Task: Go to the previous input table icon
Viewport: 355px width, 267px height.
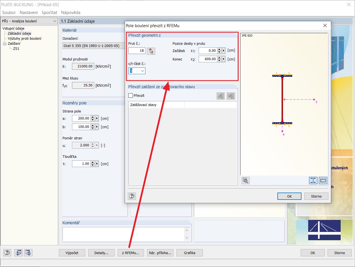Action: pyautogui.click(x=18, y=253)
